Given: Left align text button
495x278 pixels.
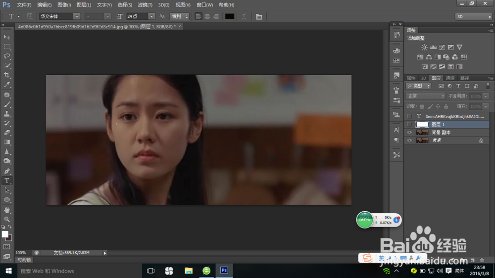Looking at the screenshot, I should (x=198, y=16).
